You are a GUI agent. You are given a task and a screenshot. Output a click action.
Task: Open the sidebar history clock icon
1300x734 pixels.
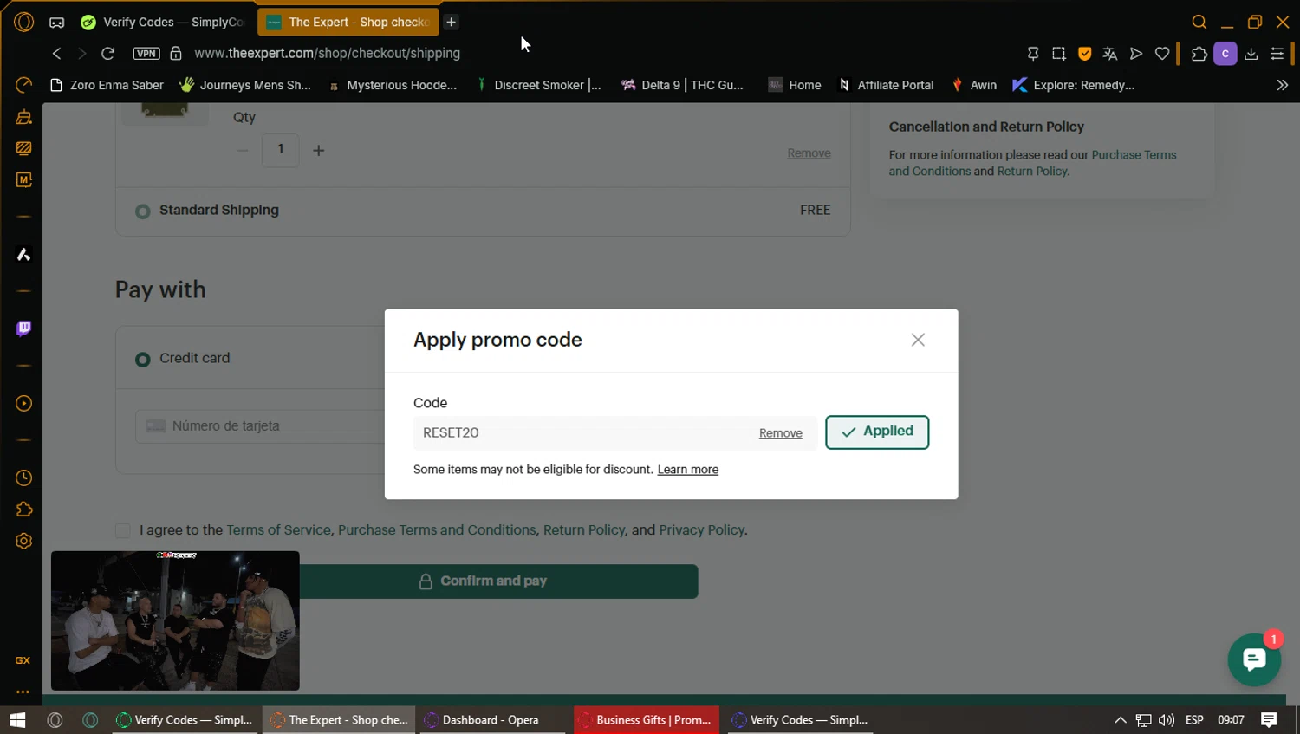(x=24, y=477)
